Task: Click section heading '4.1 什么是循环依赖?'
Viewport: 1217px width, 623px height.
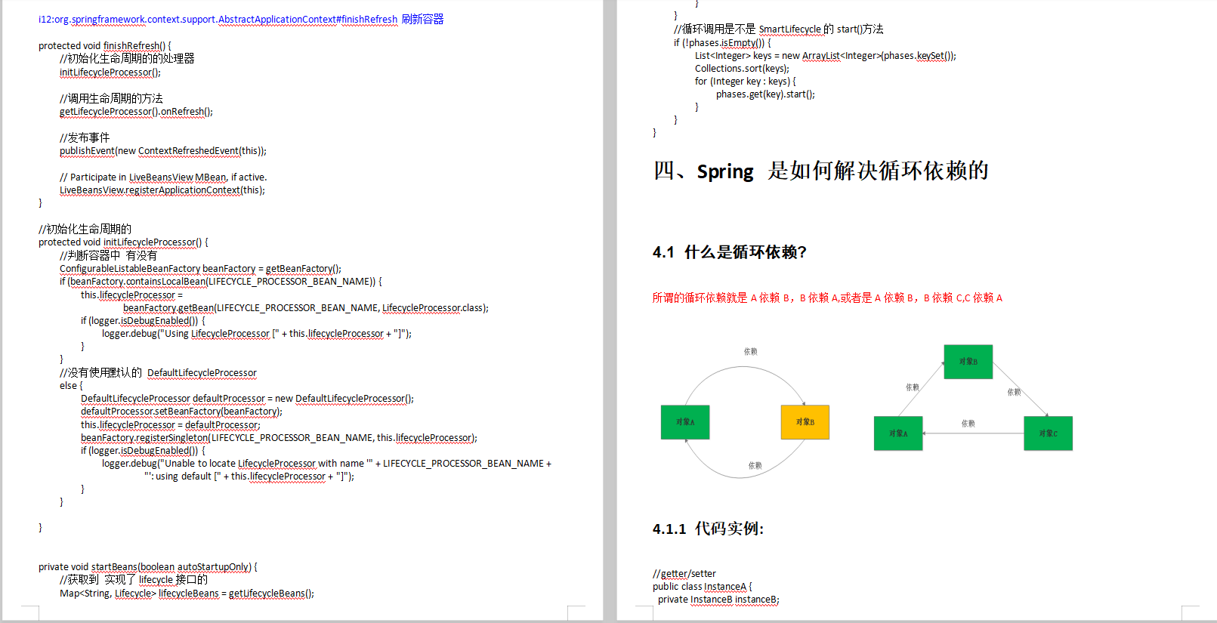Action: 729,252
